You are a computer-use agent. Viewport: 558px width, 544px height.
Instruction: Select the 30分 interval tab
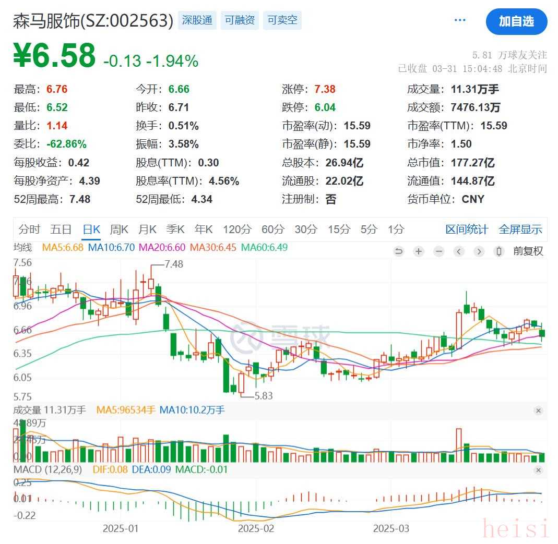306,229
